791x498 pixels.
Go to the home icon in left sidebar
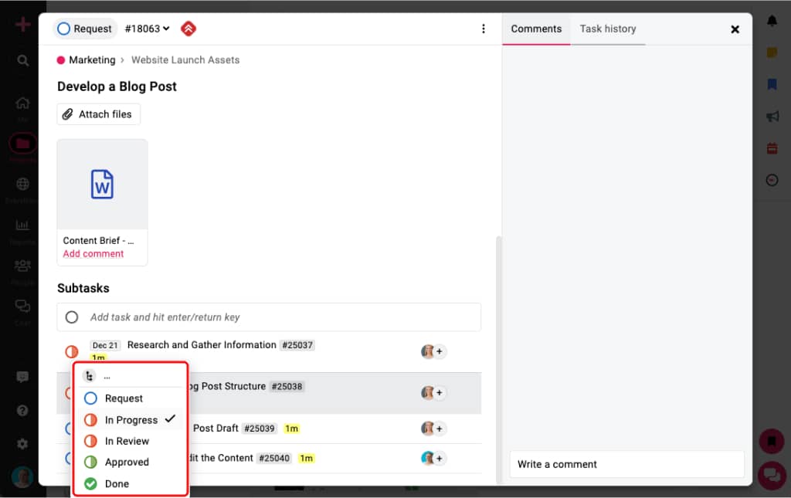point(22,103)
